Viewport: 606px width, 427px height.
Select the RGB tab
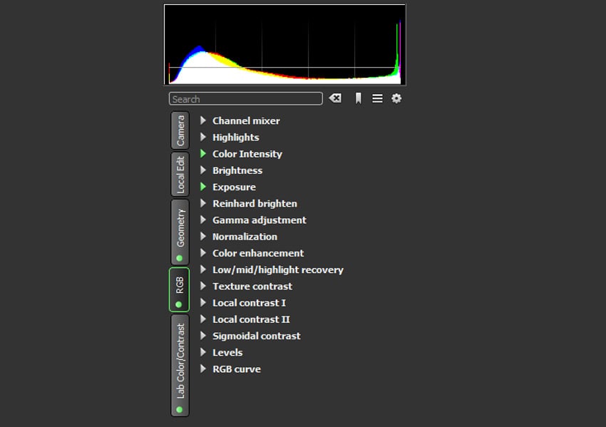pyautogui.click(x=180, y=290)
